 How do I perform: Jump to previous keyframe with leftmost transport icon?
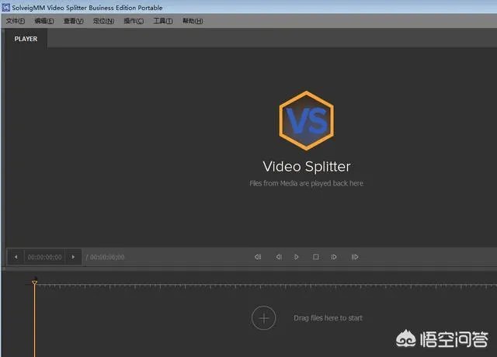[x=258, y=257]
